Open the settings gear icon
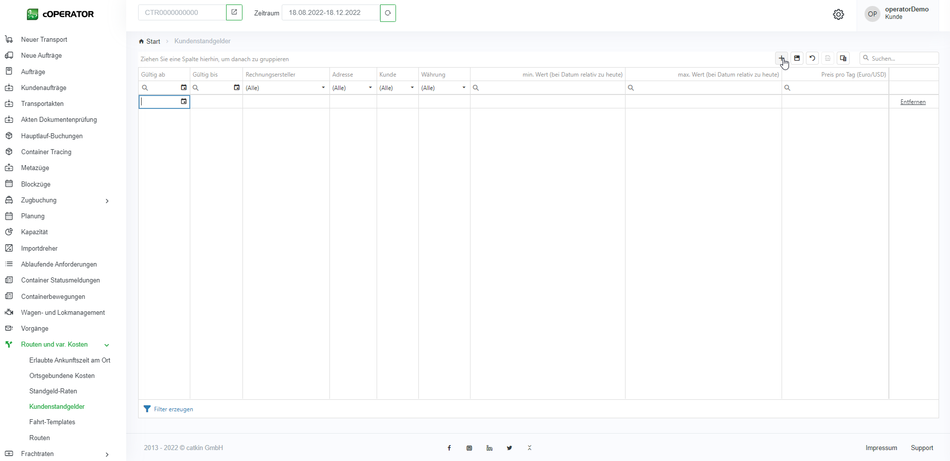Screen dimensions: 950x461 pyautogui.click(x=838, y=14)
